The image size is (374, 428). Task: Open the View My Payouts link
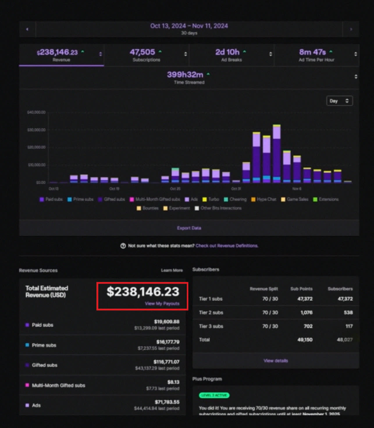point(162,303)
